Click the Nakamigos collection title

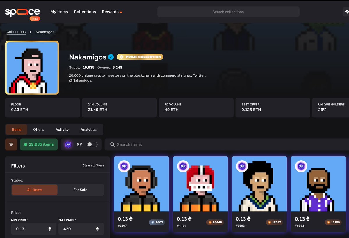click(88, 57)
